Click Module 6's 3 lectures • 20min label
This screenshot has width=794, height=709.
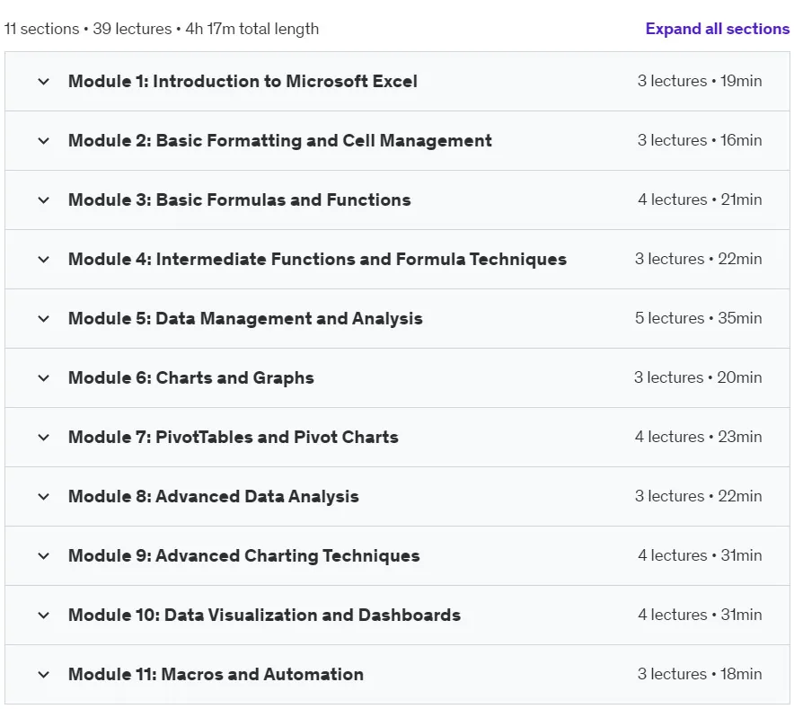point(698,377)
